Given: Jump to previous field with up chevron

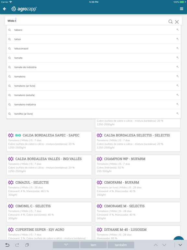Looking at the screenshot, I should [x=156, y=245].
